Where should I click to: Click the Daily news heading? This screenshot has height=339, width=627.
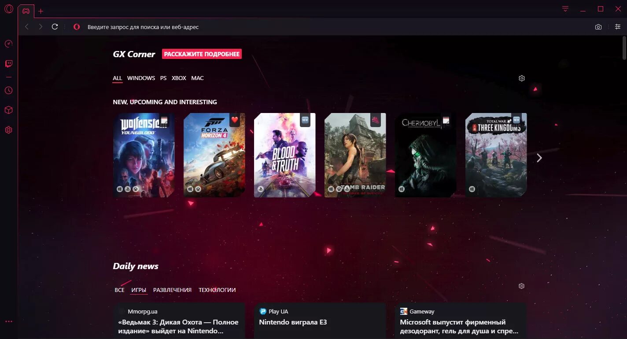click(136, 266)
